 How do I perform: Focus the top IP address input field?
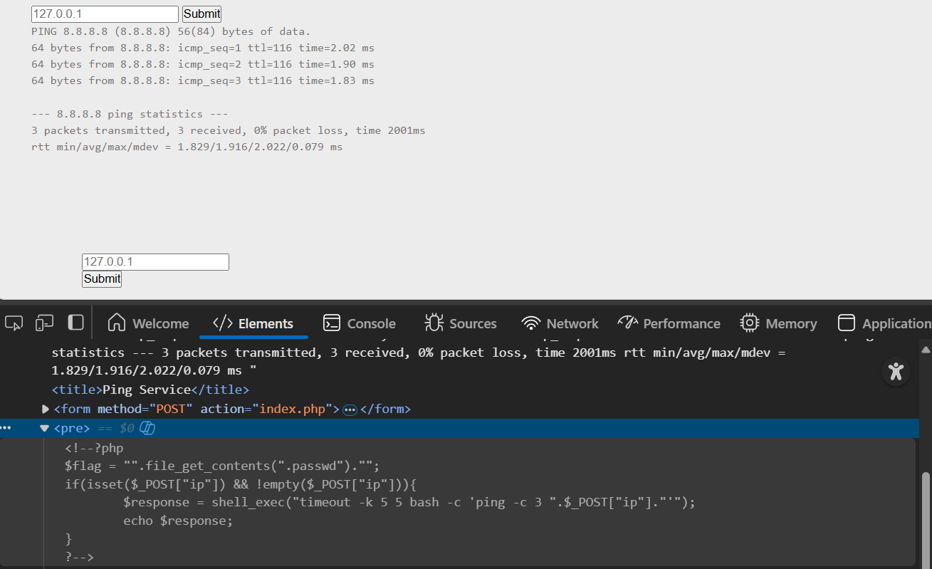105,14
